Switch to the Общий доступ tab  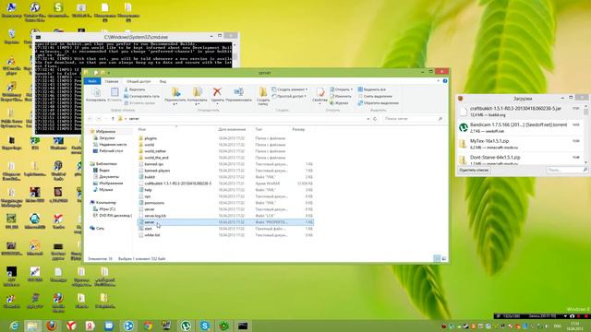point(139,81)
